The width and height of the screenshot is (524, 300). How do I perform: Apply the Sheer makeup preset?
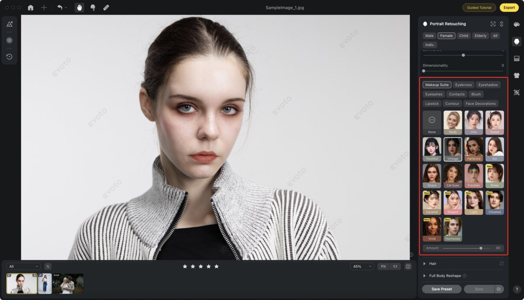pyautogui.click(x=495, y=176)
